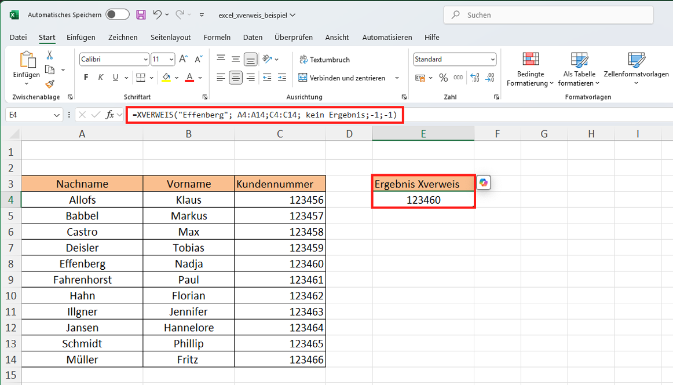Click the increase decimal places icon

(x=475, y=78)
